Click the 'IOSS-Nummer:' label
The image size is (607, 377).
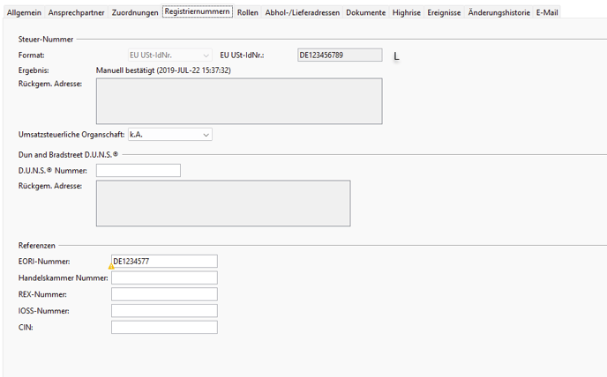(x=44, y=311)
